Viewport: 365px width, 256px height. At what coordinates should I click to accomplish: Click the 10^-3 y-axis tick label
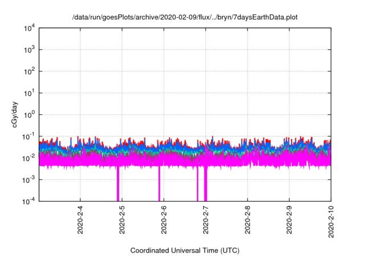[29, 180]
